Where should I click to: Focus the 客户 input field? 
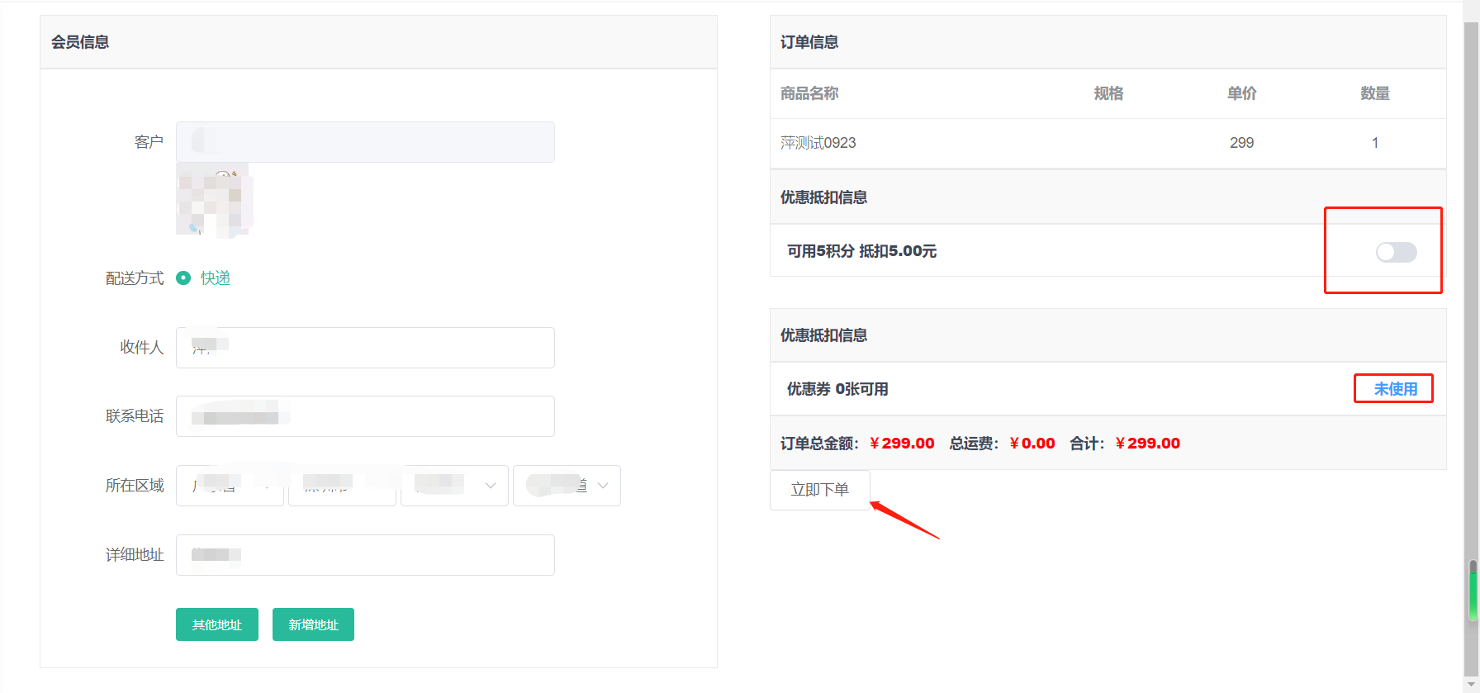click(x=365, y=142)
